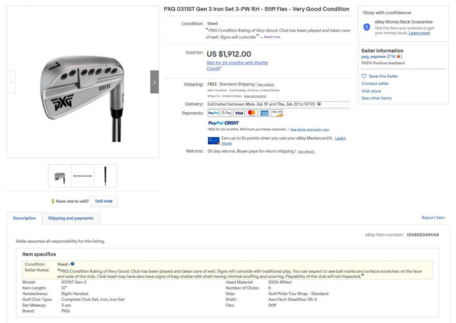Open pxg_express seller profile link
Image resolution: width=456 pixels, height=323 pixels.
point(373,57)
